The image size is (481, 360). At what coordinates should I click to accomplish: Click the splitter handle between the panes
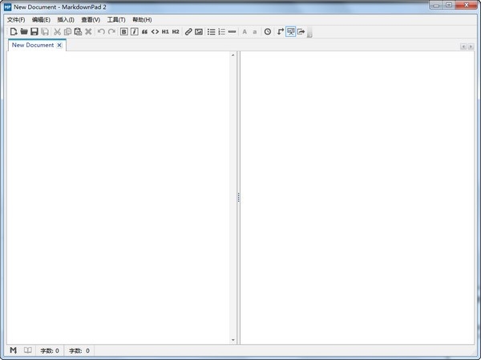[x=239, y=198]
